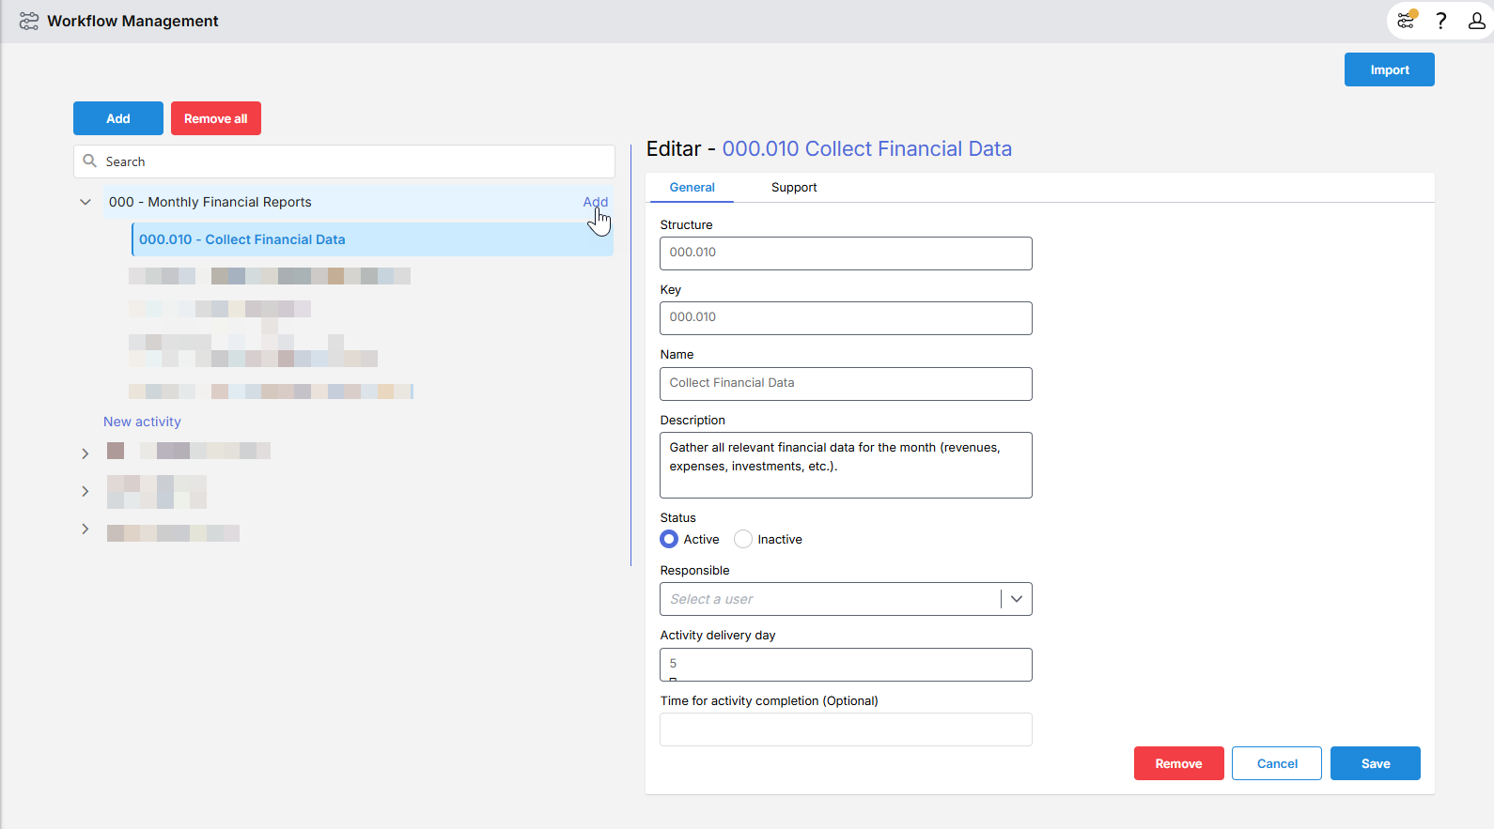Click the red Remove all button
The image size is (1494, 829).
[x=215, y=118]
